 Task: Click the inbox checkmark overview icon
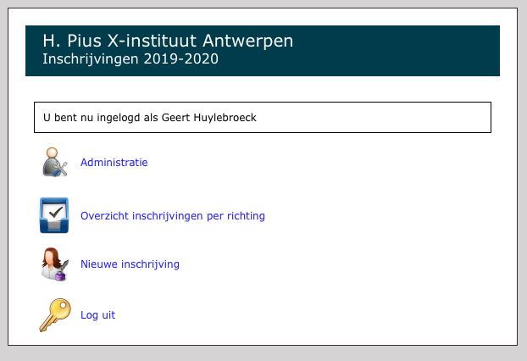(54, 215)
